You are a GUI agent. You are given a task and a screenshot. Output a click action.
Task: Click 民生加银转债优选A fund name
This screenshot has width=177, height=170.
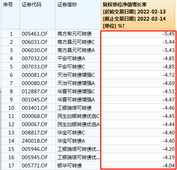(x=78, y=124)
